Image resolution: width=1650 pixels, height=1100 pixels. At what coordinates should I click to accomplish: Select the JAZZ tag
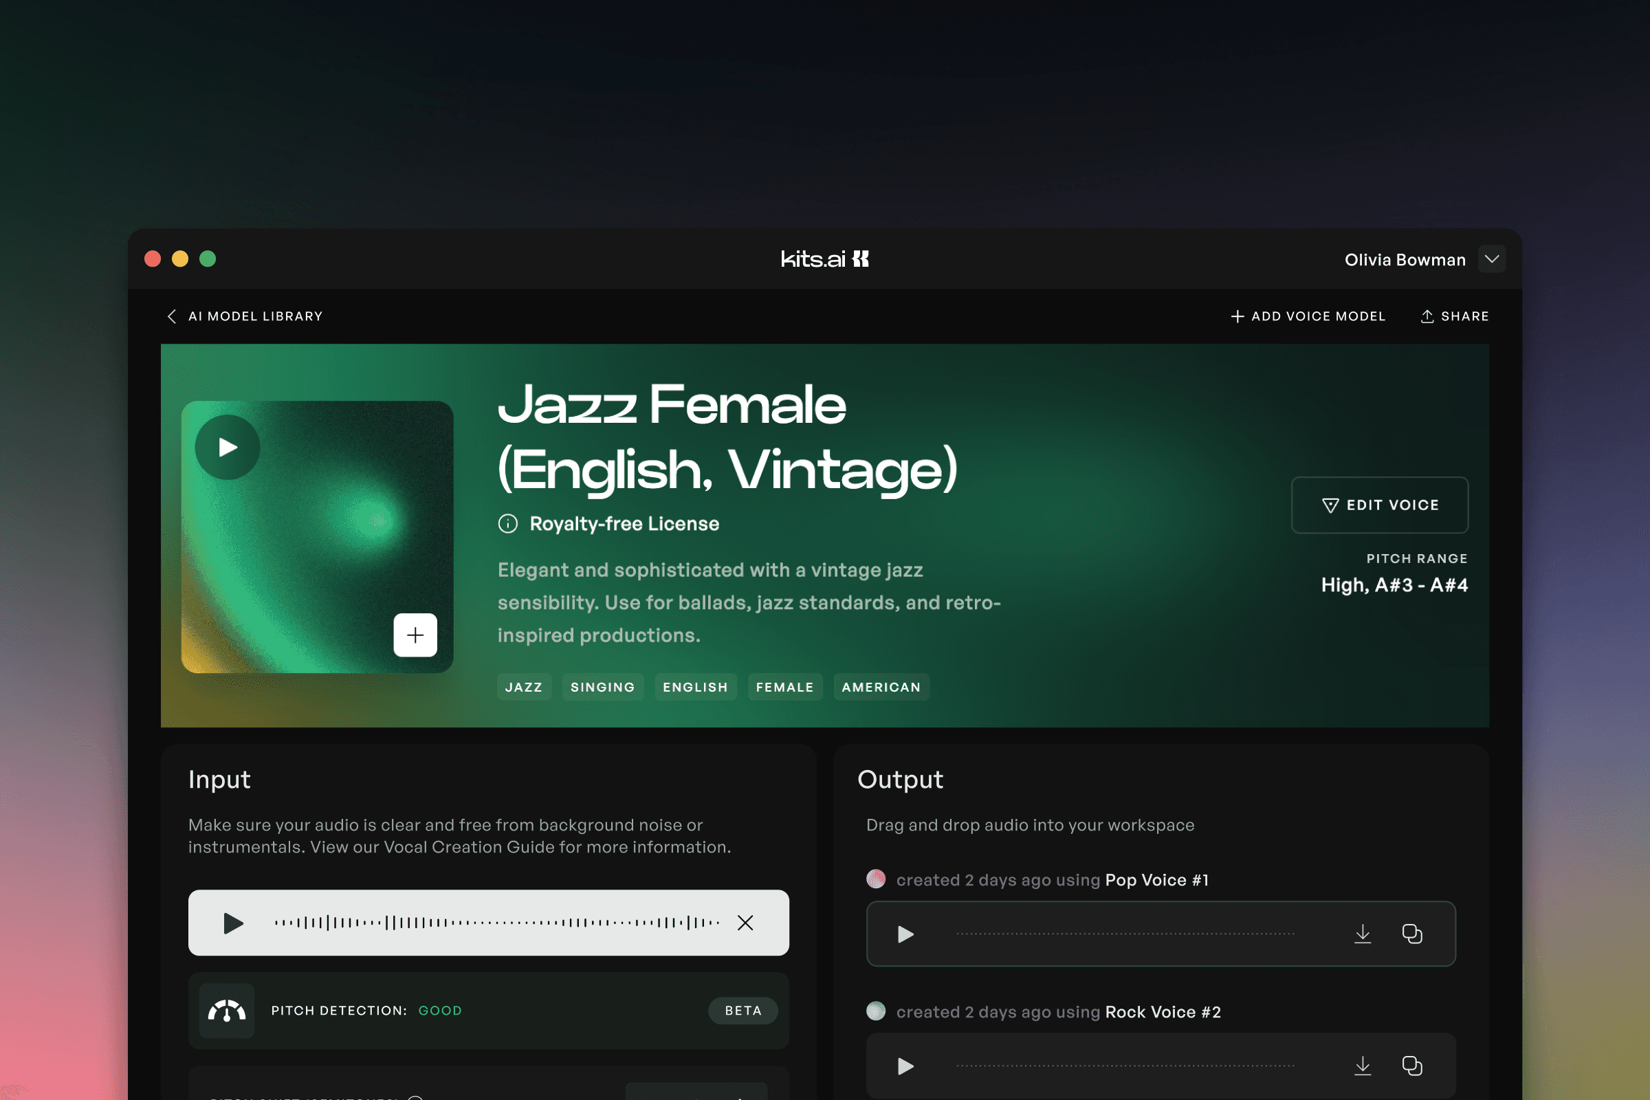coord(524,687)
